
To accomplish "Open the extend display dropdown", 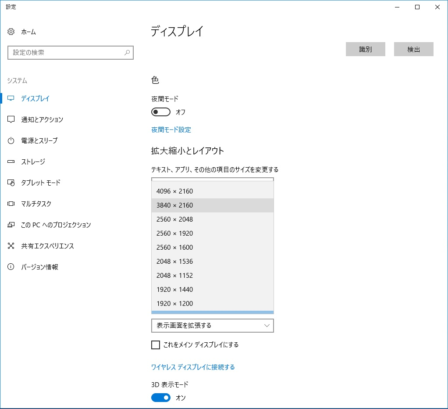I will click(x=212, y=326).
